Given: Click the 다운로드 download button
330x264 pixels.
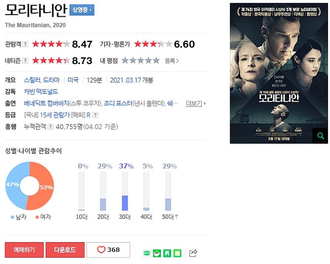Looking at the screenshot, I should point(65,250).
